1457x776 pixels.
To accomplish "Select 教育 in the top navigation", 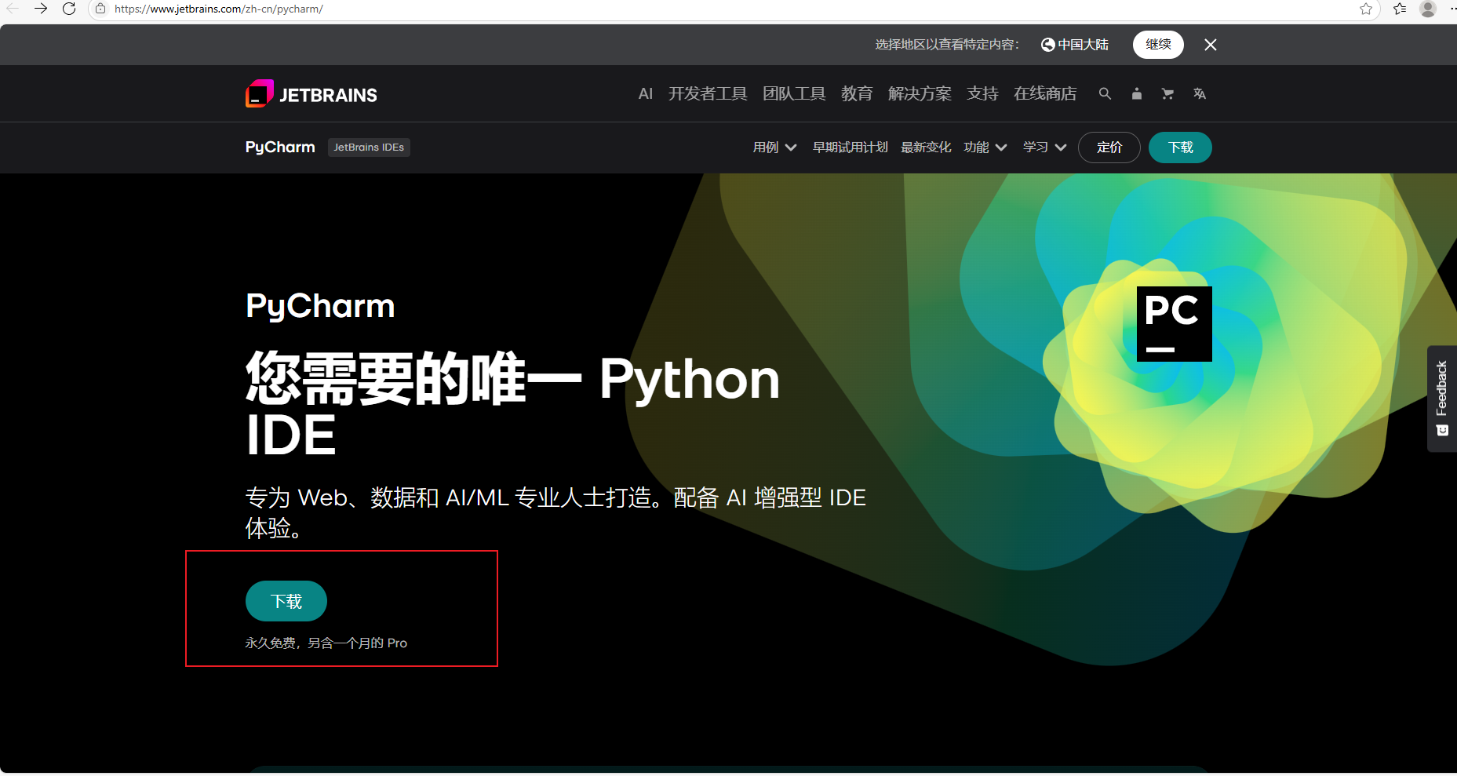I will point(856,93).
